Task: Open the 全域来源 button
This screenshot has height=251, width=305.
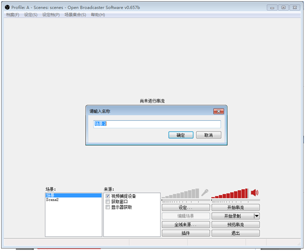Action: click(x=186, y=225)
